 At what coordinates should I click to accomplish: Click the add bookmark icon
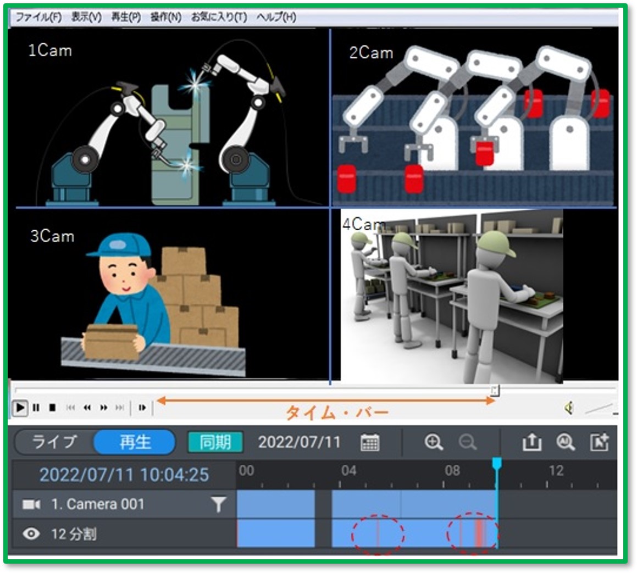pyautogui.click(x=599, y=442)
